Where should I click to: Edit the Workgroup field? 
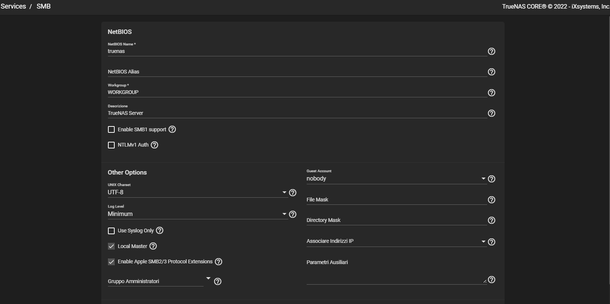pos(297,93)
